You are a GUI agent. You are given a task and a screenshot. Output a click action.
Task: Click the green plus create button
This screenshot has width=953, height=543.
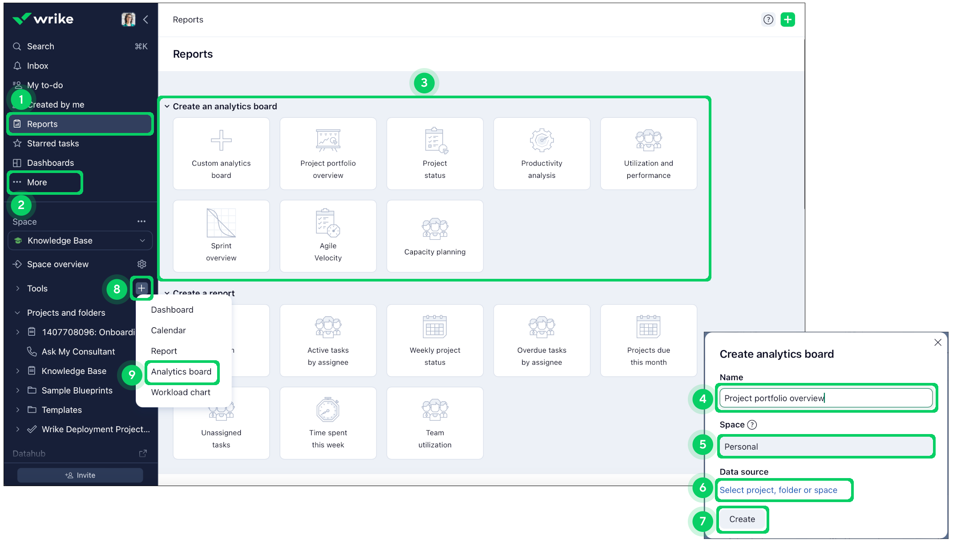(x=787, y=20)
